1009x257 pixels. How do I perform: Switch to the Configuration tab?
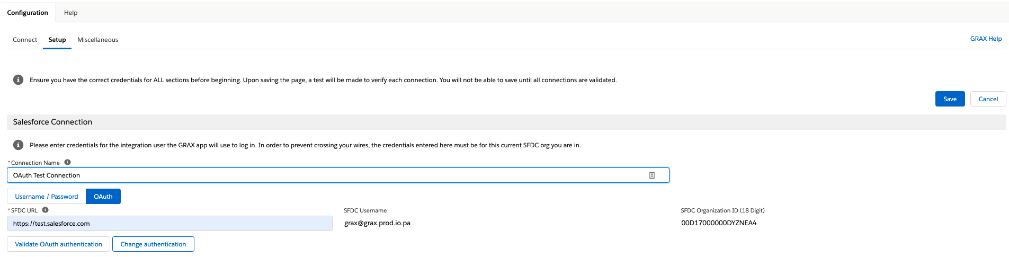(28, 13)
